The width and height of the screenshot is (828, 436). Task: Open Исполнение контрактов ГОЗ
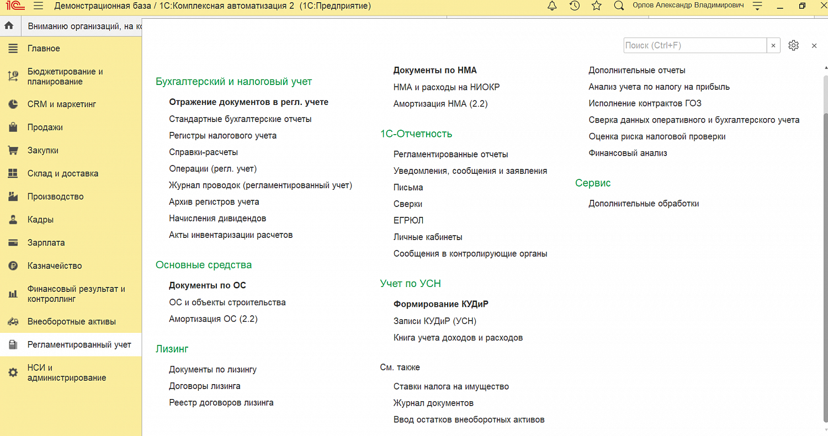[645, 103]
